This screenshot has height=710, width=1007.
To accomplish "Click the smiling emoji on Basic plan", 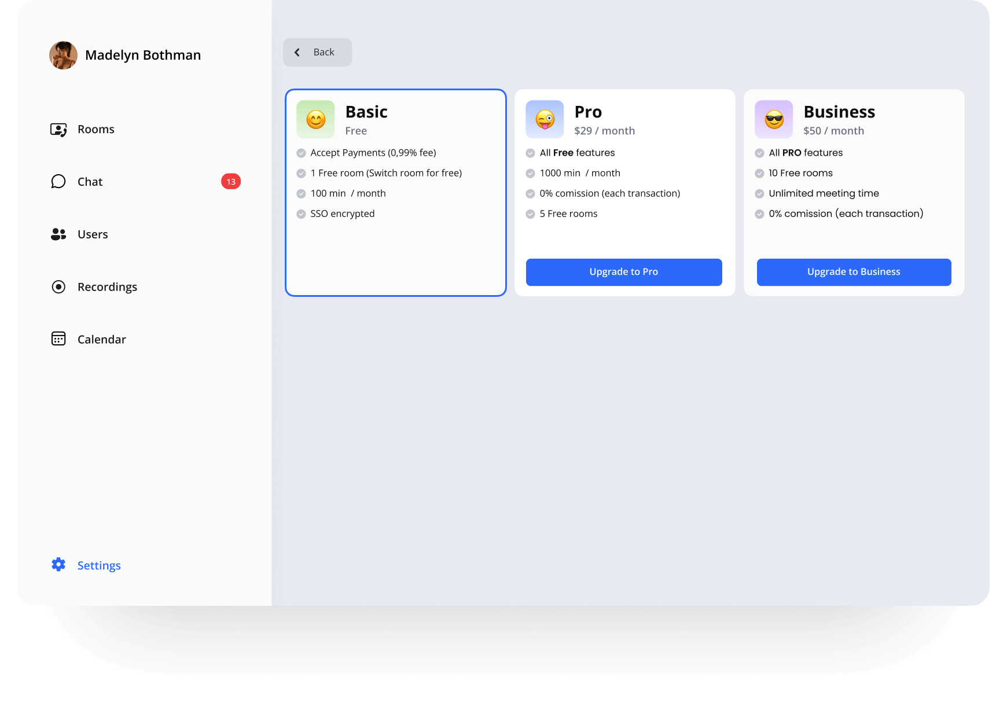I will [x=315, y=119].
